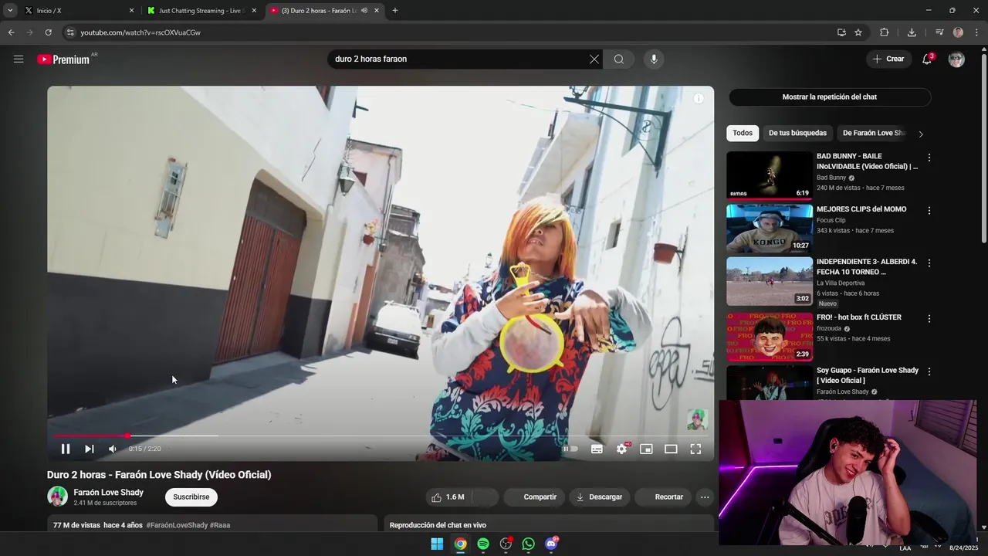Select the De Faraón Love Shady chip
The image size is (988, 556).
point(874,133)
